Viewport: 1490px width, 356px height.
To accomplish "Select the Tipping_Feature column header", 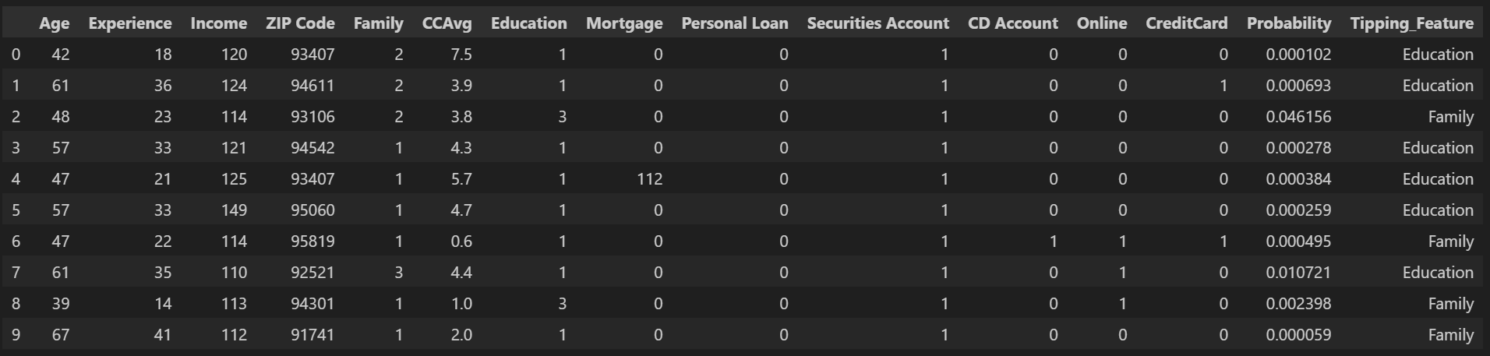I will click(1411, 23).
